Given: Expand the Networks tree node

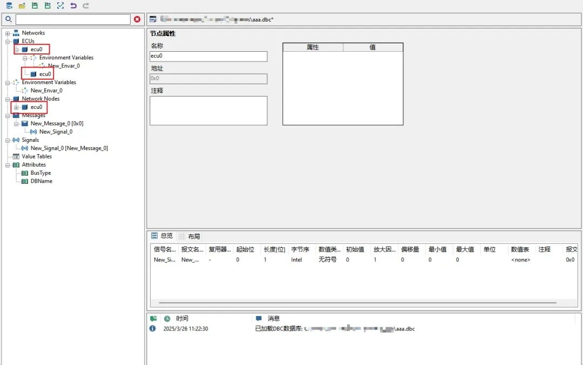Looking at the screenshot, I should (x=8, y=33).
